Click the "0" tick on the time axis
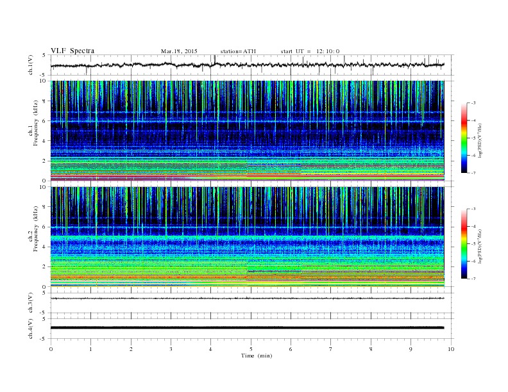Screen dimensions: 508x392 (51, 349)
